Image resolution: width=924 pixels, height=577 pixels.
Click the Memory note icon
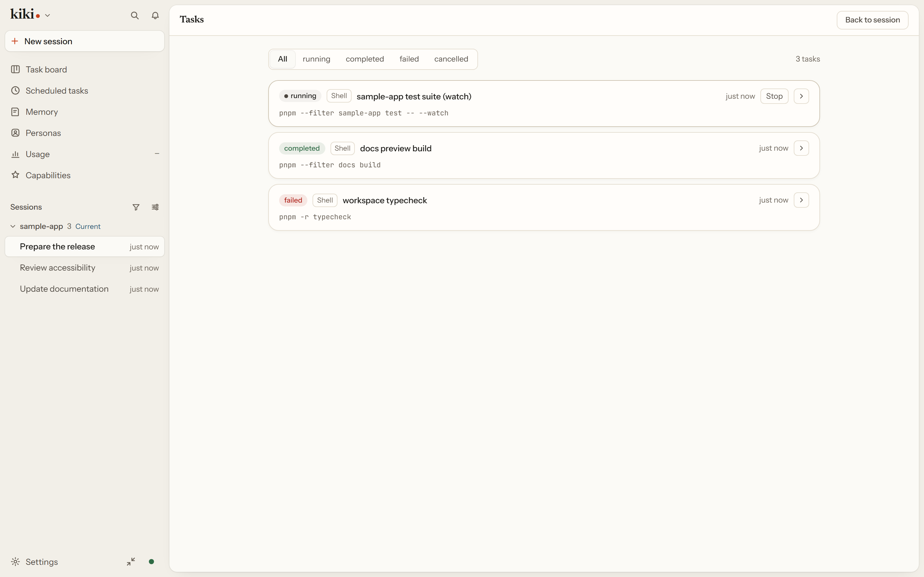click(x=15, y=112)
